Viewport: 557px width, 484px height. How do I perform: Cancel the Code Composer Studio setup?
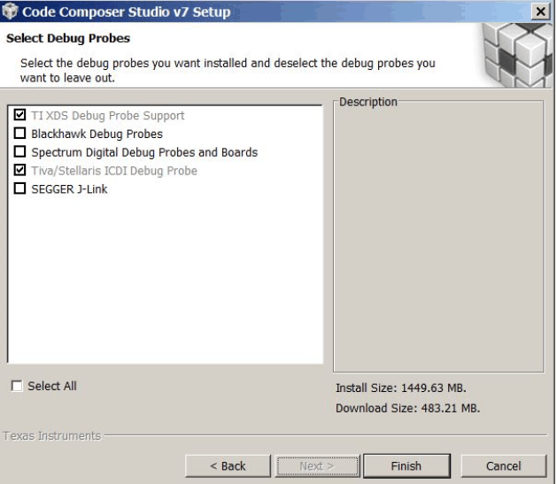[x=504, y=466]
